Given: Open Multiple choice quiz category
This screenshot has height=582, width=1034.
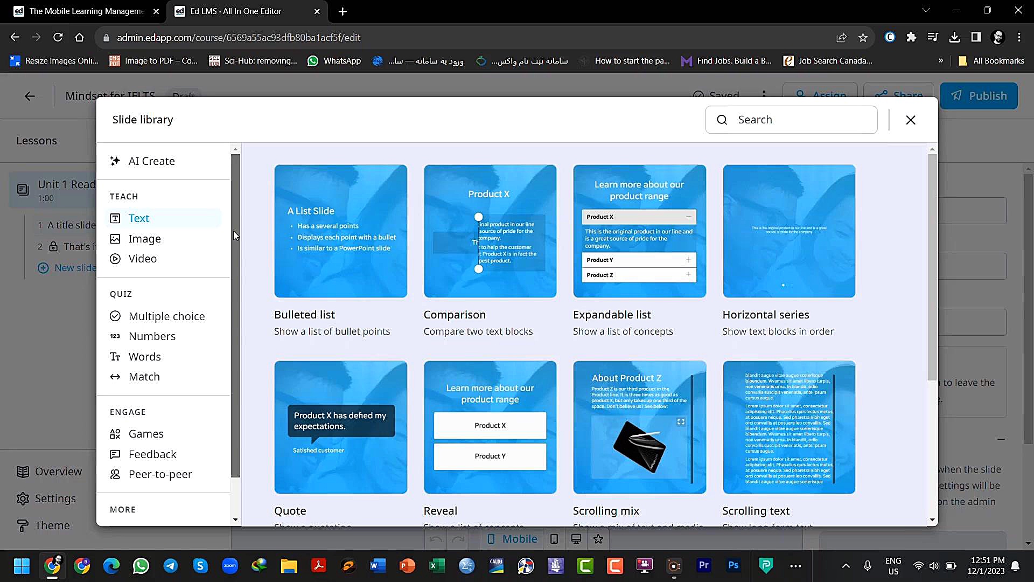Looking at the screenshot, I should [x=157, y=316].
